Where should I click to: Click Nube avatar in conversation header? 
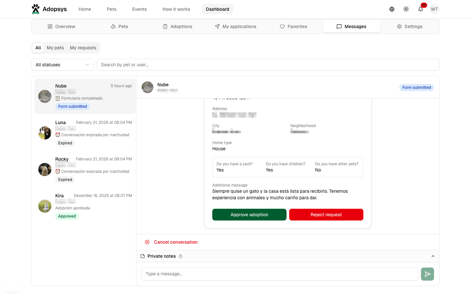coord(148,87)
